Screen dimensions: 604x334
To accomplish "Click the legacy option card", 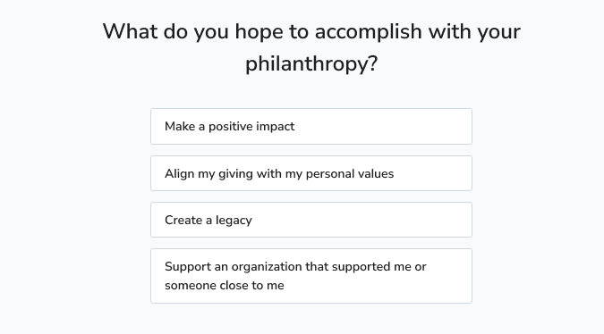I will pos(311,220).
